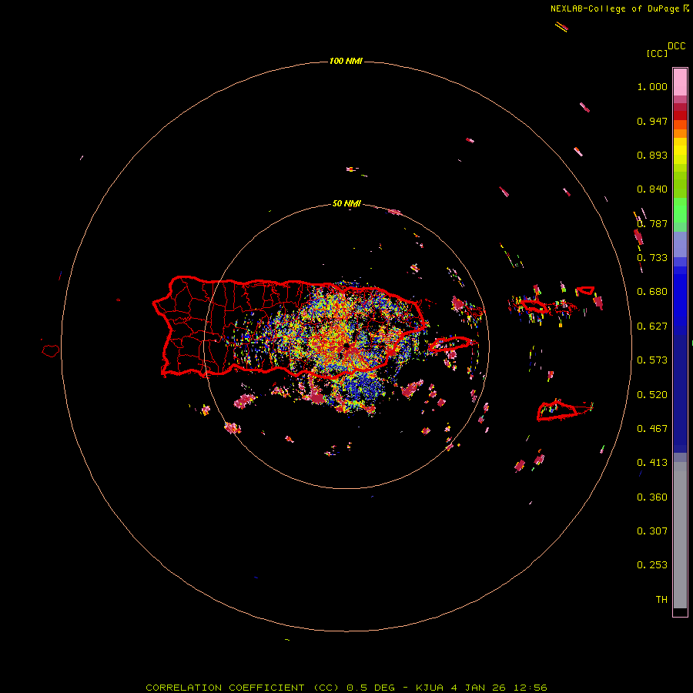Click the 0.840 color scale value
The image size is (693, 693).
click(652, 189)
